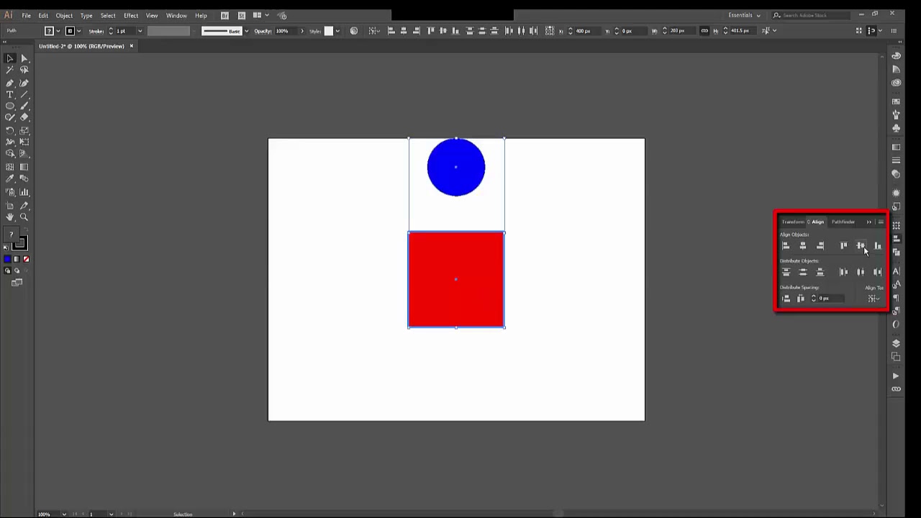This screenshot has height=518, width=921.
Task: Select the Column Graph tool
Action: coord(24,192)
